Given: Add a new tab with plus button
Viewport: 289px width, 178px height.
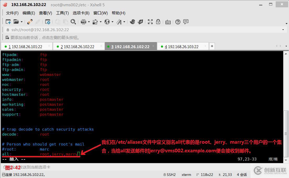Looking at the screenshot, I should pos(212,46).
